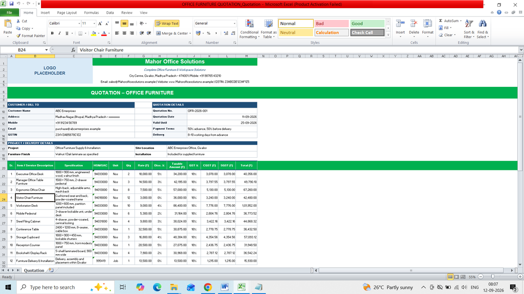Click the Insert cells icon
Screen dimensions: 524x294
pos(400,23)
